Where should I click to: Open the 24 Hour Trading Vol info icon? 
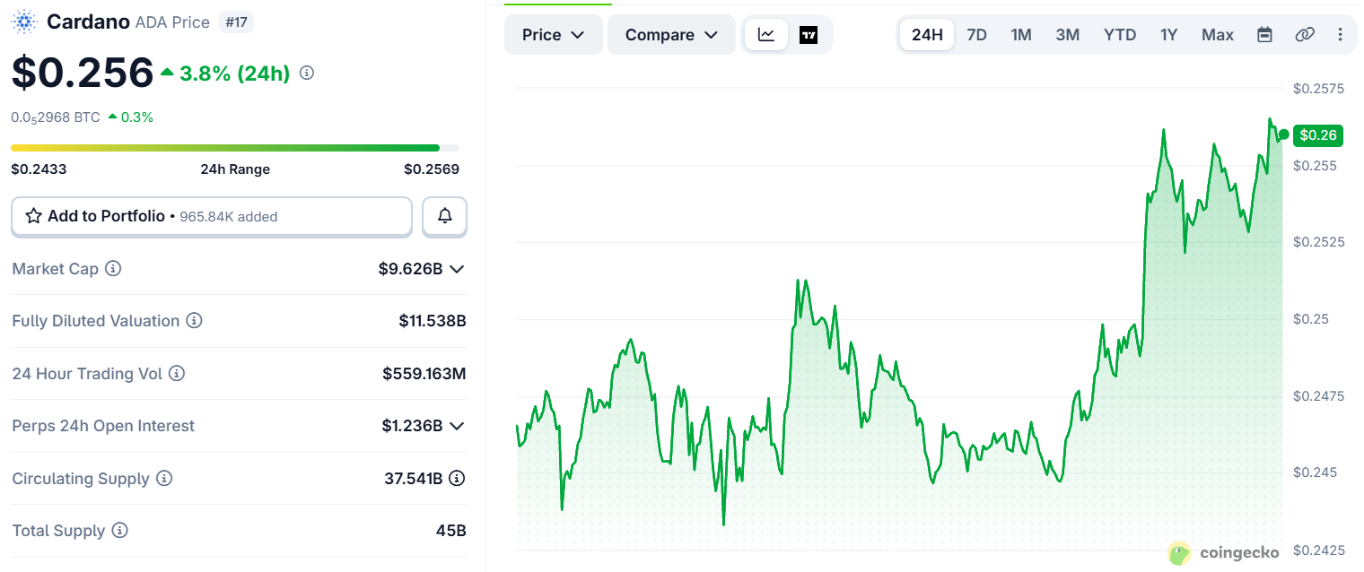pos(177,373)
